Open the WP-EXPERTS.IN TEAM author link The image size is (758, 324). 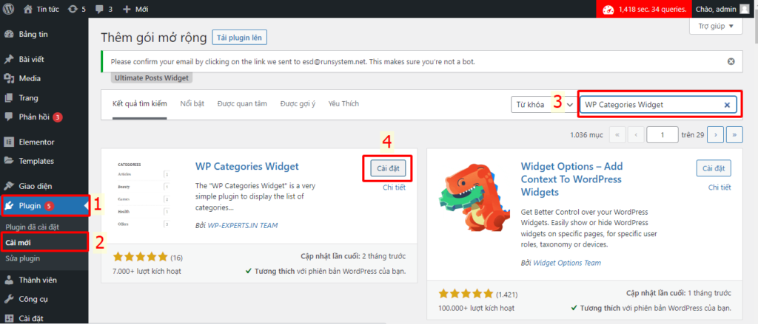click(243, 225)
